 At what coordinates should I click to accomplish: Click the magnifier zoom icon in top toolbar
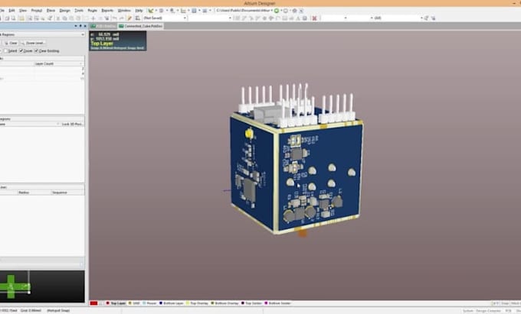click(x=172, y=11)
